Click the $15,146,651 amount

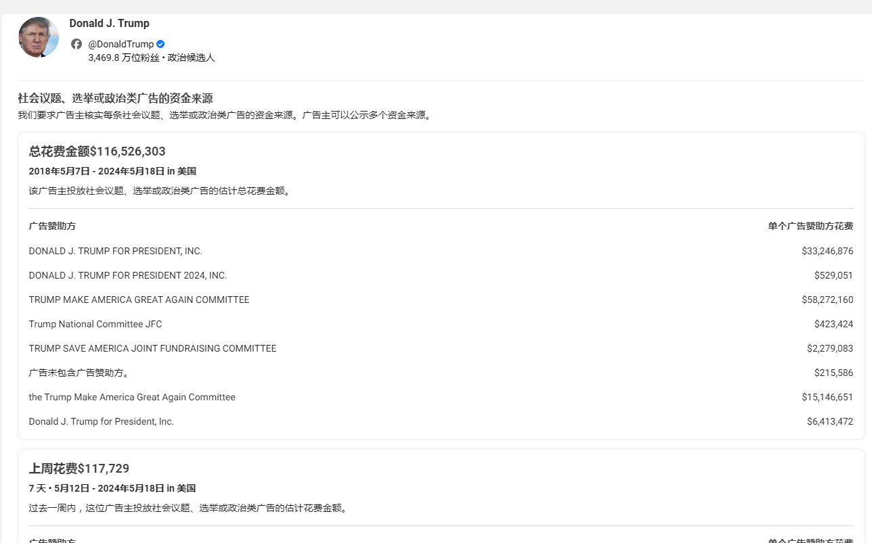[x=827, y=397]
